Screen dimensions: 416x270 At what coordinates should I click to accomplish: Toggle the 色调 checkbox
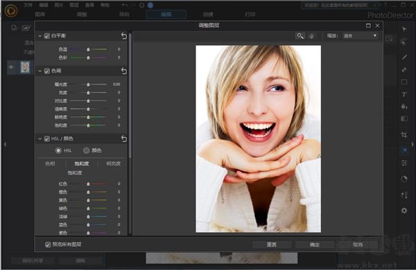(x=47, y=71)
